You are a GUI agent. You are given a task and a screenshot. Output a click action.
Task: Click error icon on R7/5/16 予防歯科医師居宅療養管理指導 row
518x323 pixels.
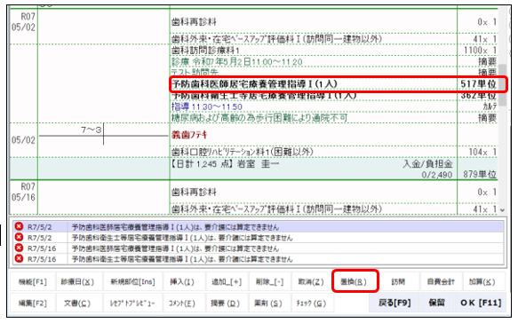click(x=20, y=248)
